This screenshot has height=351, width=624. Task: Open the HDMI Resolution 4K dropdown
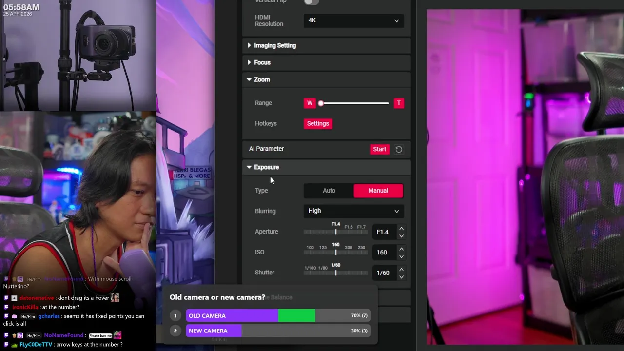coord(354,20)
